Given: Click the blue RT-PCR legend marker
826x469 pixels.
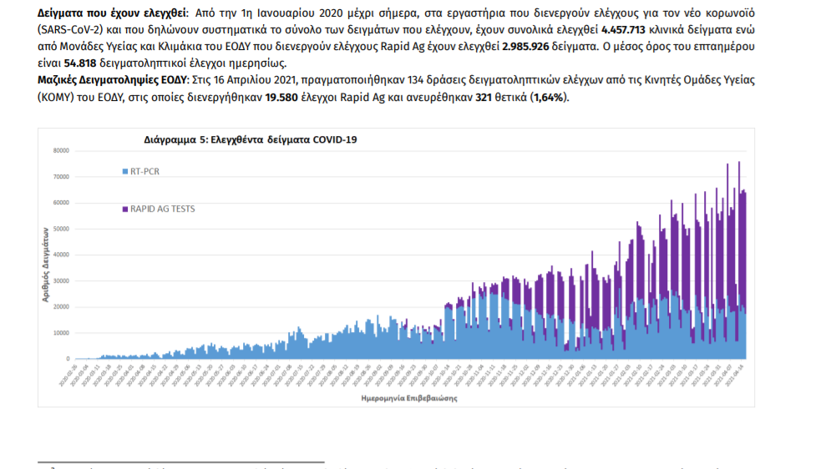Looking at the screenshot, I should [124, 172].
